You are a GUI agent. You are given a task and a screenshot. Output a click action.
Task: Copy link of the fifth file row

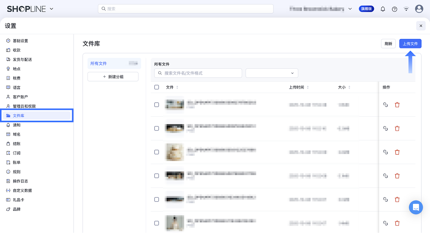click(385, 199)
